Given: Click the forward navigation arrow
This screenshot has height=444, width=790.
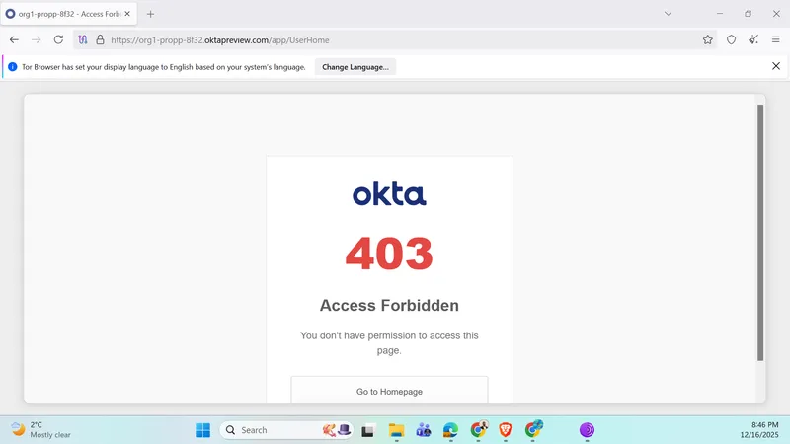Looking at the screenshot, I should tap(36, 39).
